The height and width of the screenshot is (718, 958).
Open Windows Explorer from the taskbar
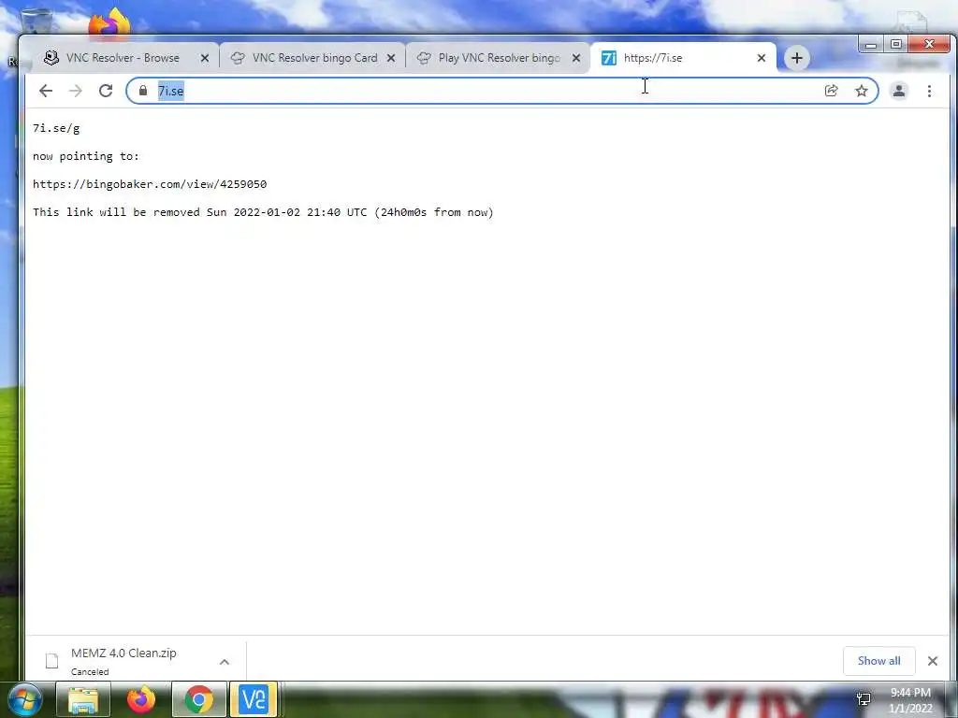[83, 699]
